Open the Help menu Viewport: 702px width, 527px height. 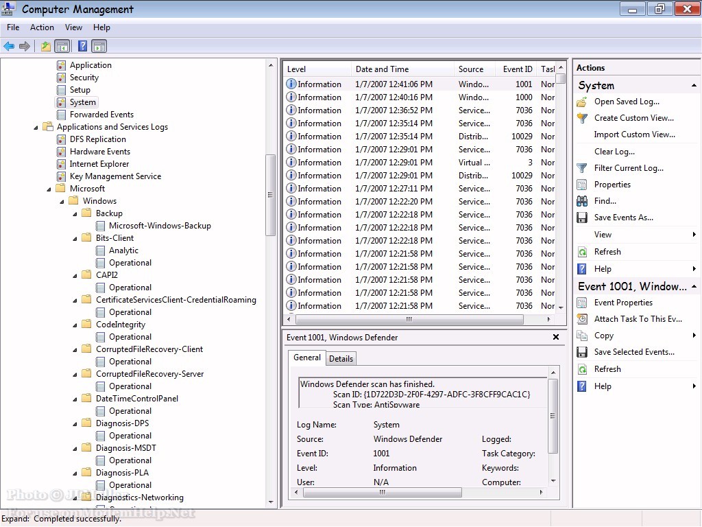click(x=101, y=27)
